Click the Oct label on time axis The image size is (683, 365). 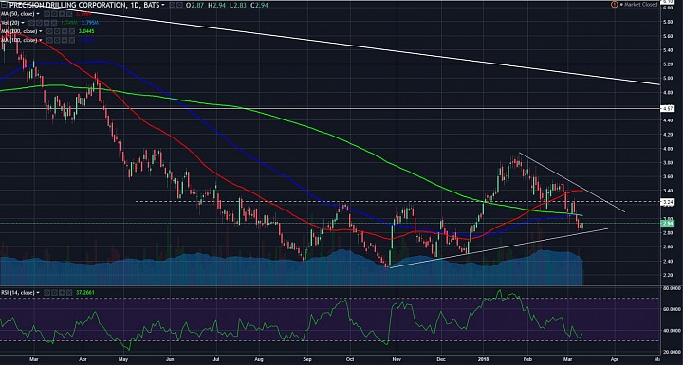pyautogui.click(x=349, y=360)
